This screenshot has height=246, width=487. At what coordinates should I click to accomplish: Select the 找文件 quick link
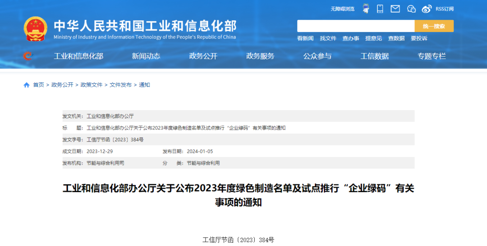[328, 38]
